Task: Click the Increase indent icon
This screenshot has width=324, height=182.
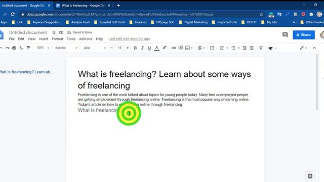Action: (252, 48)
